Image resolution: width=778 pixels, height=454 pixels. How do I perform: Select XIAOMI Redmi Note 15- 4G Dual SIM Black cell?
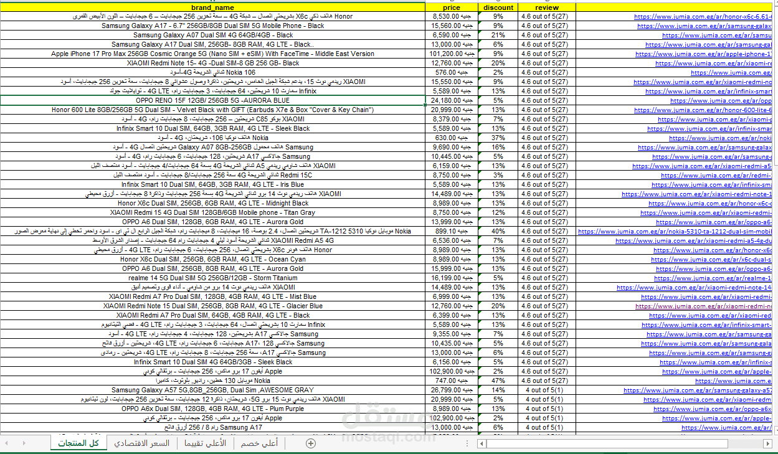point(213,64)
